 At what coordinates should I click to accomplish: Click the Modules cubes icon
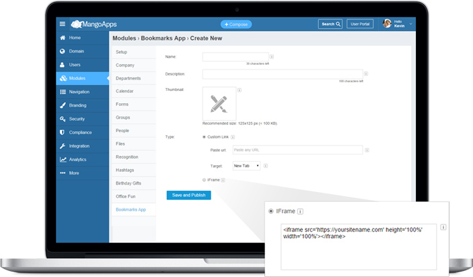pyautogui.click(x=63, y=78)
